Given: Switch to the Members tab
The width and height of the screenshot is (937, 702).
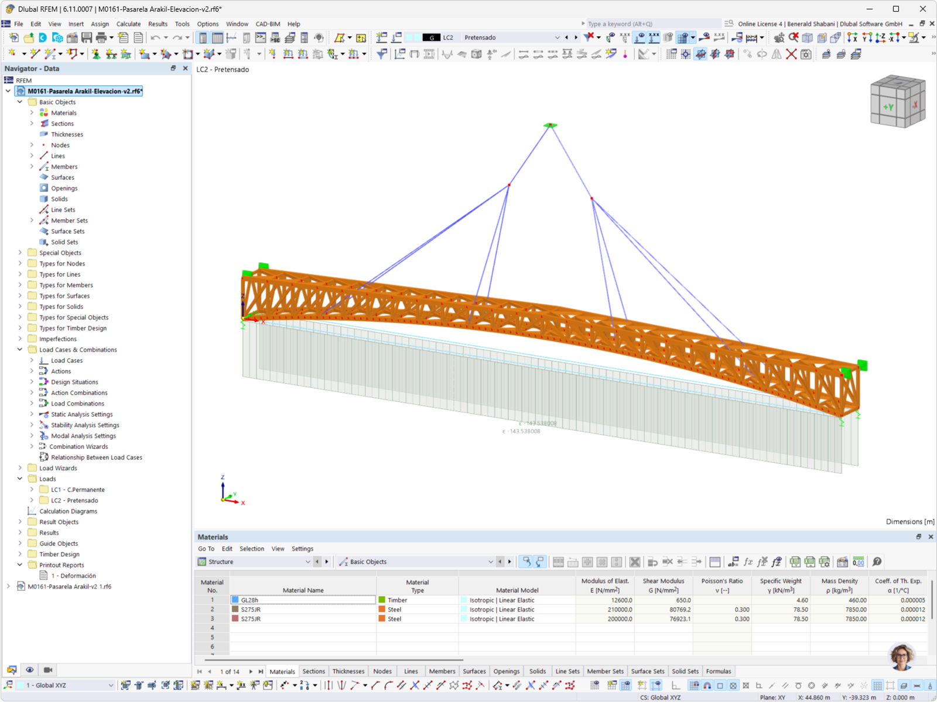Looking at the screenshot, I should coord(442,672).
